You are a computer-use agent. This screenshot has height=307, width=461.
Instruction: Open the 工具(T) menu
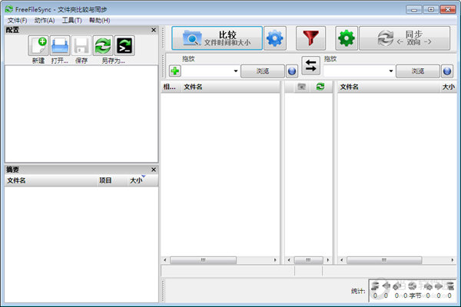click(71, 20)
